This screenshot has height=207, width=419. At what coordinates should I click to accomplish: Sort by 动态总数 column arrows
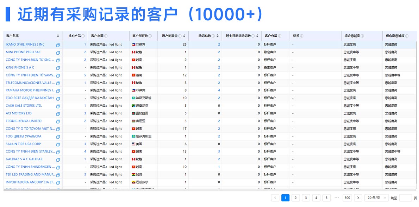[x=217, y=36]
